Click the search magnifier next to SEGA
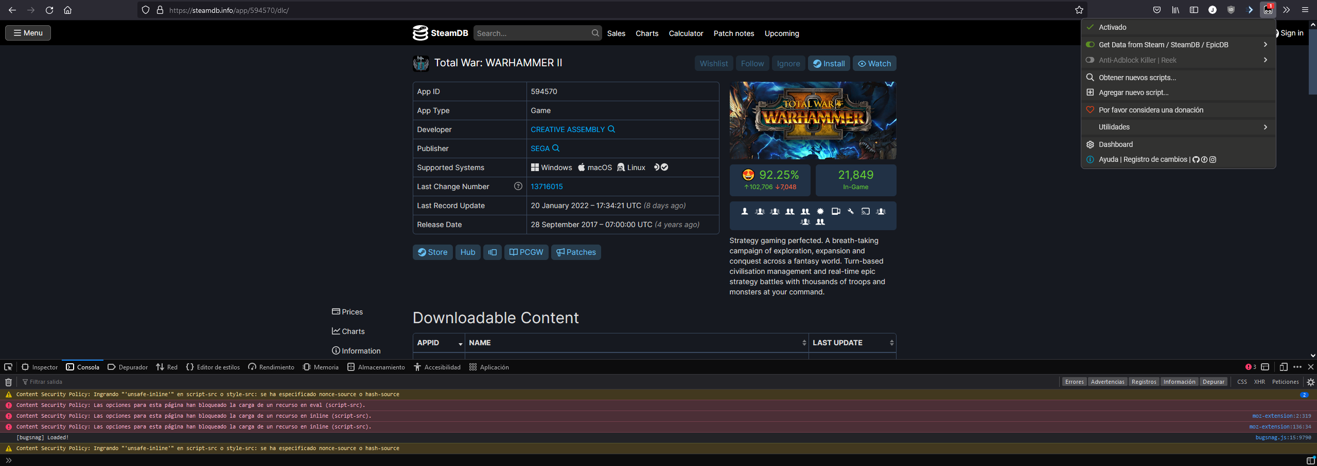Image resolution: width=1317 pixels, height=466 pixels. 557,148
